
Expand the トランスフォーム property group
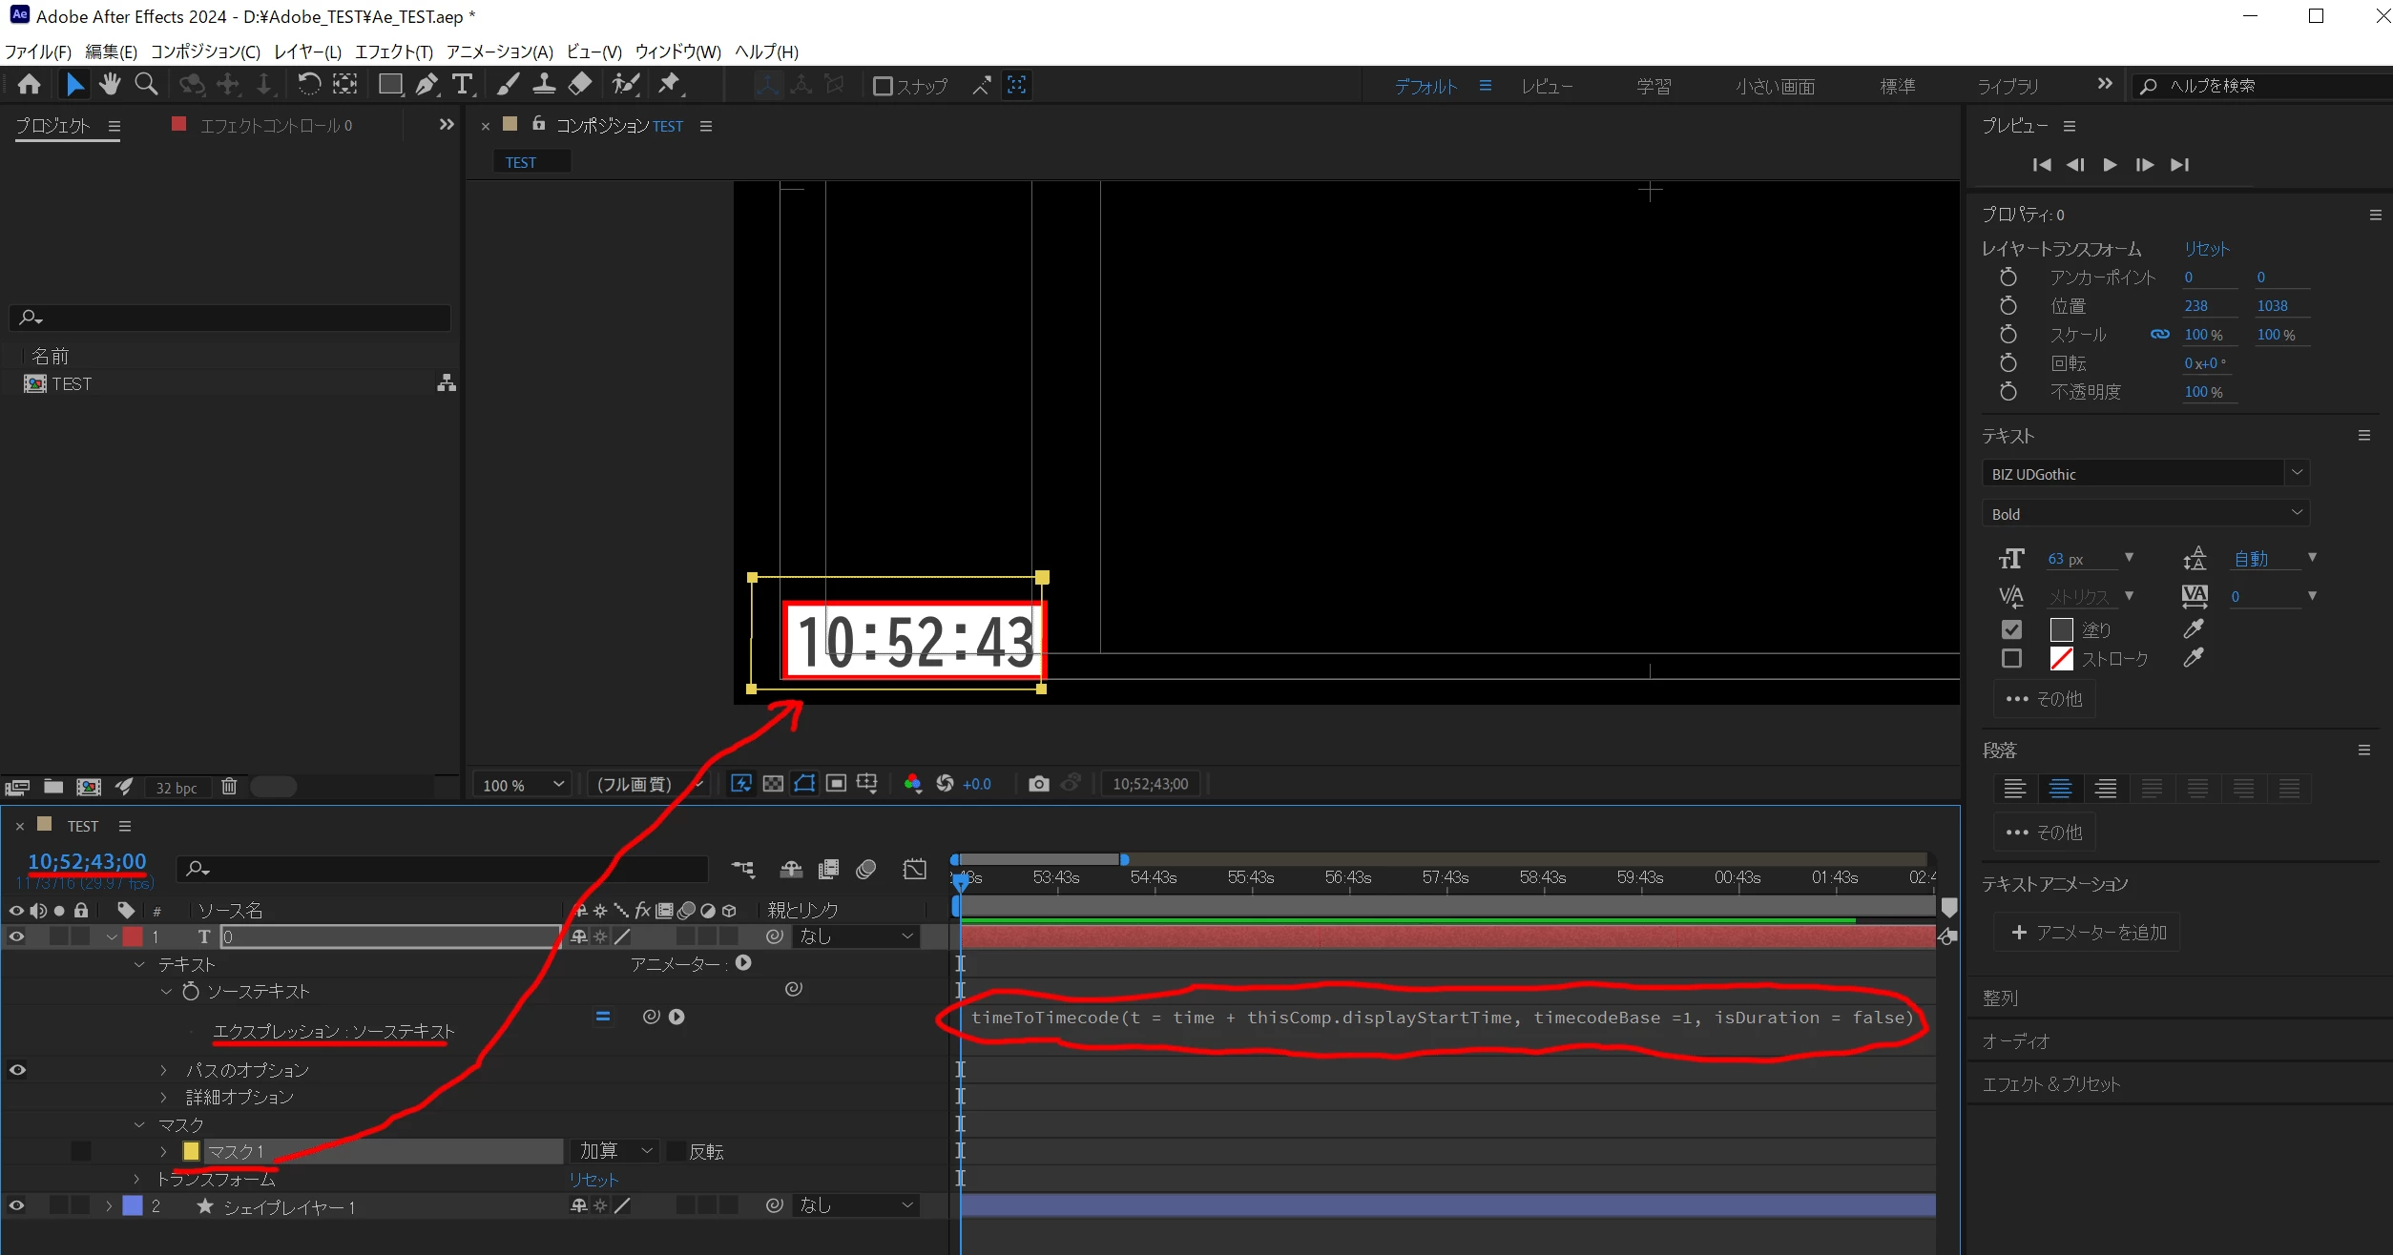(136, 1180)
